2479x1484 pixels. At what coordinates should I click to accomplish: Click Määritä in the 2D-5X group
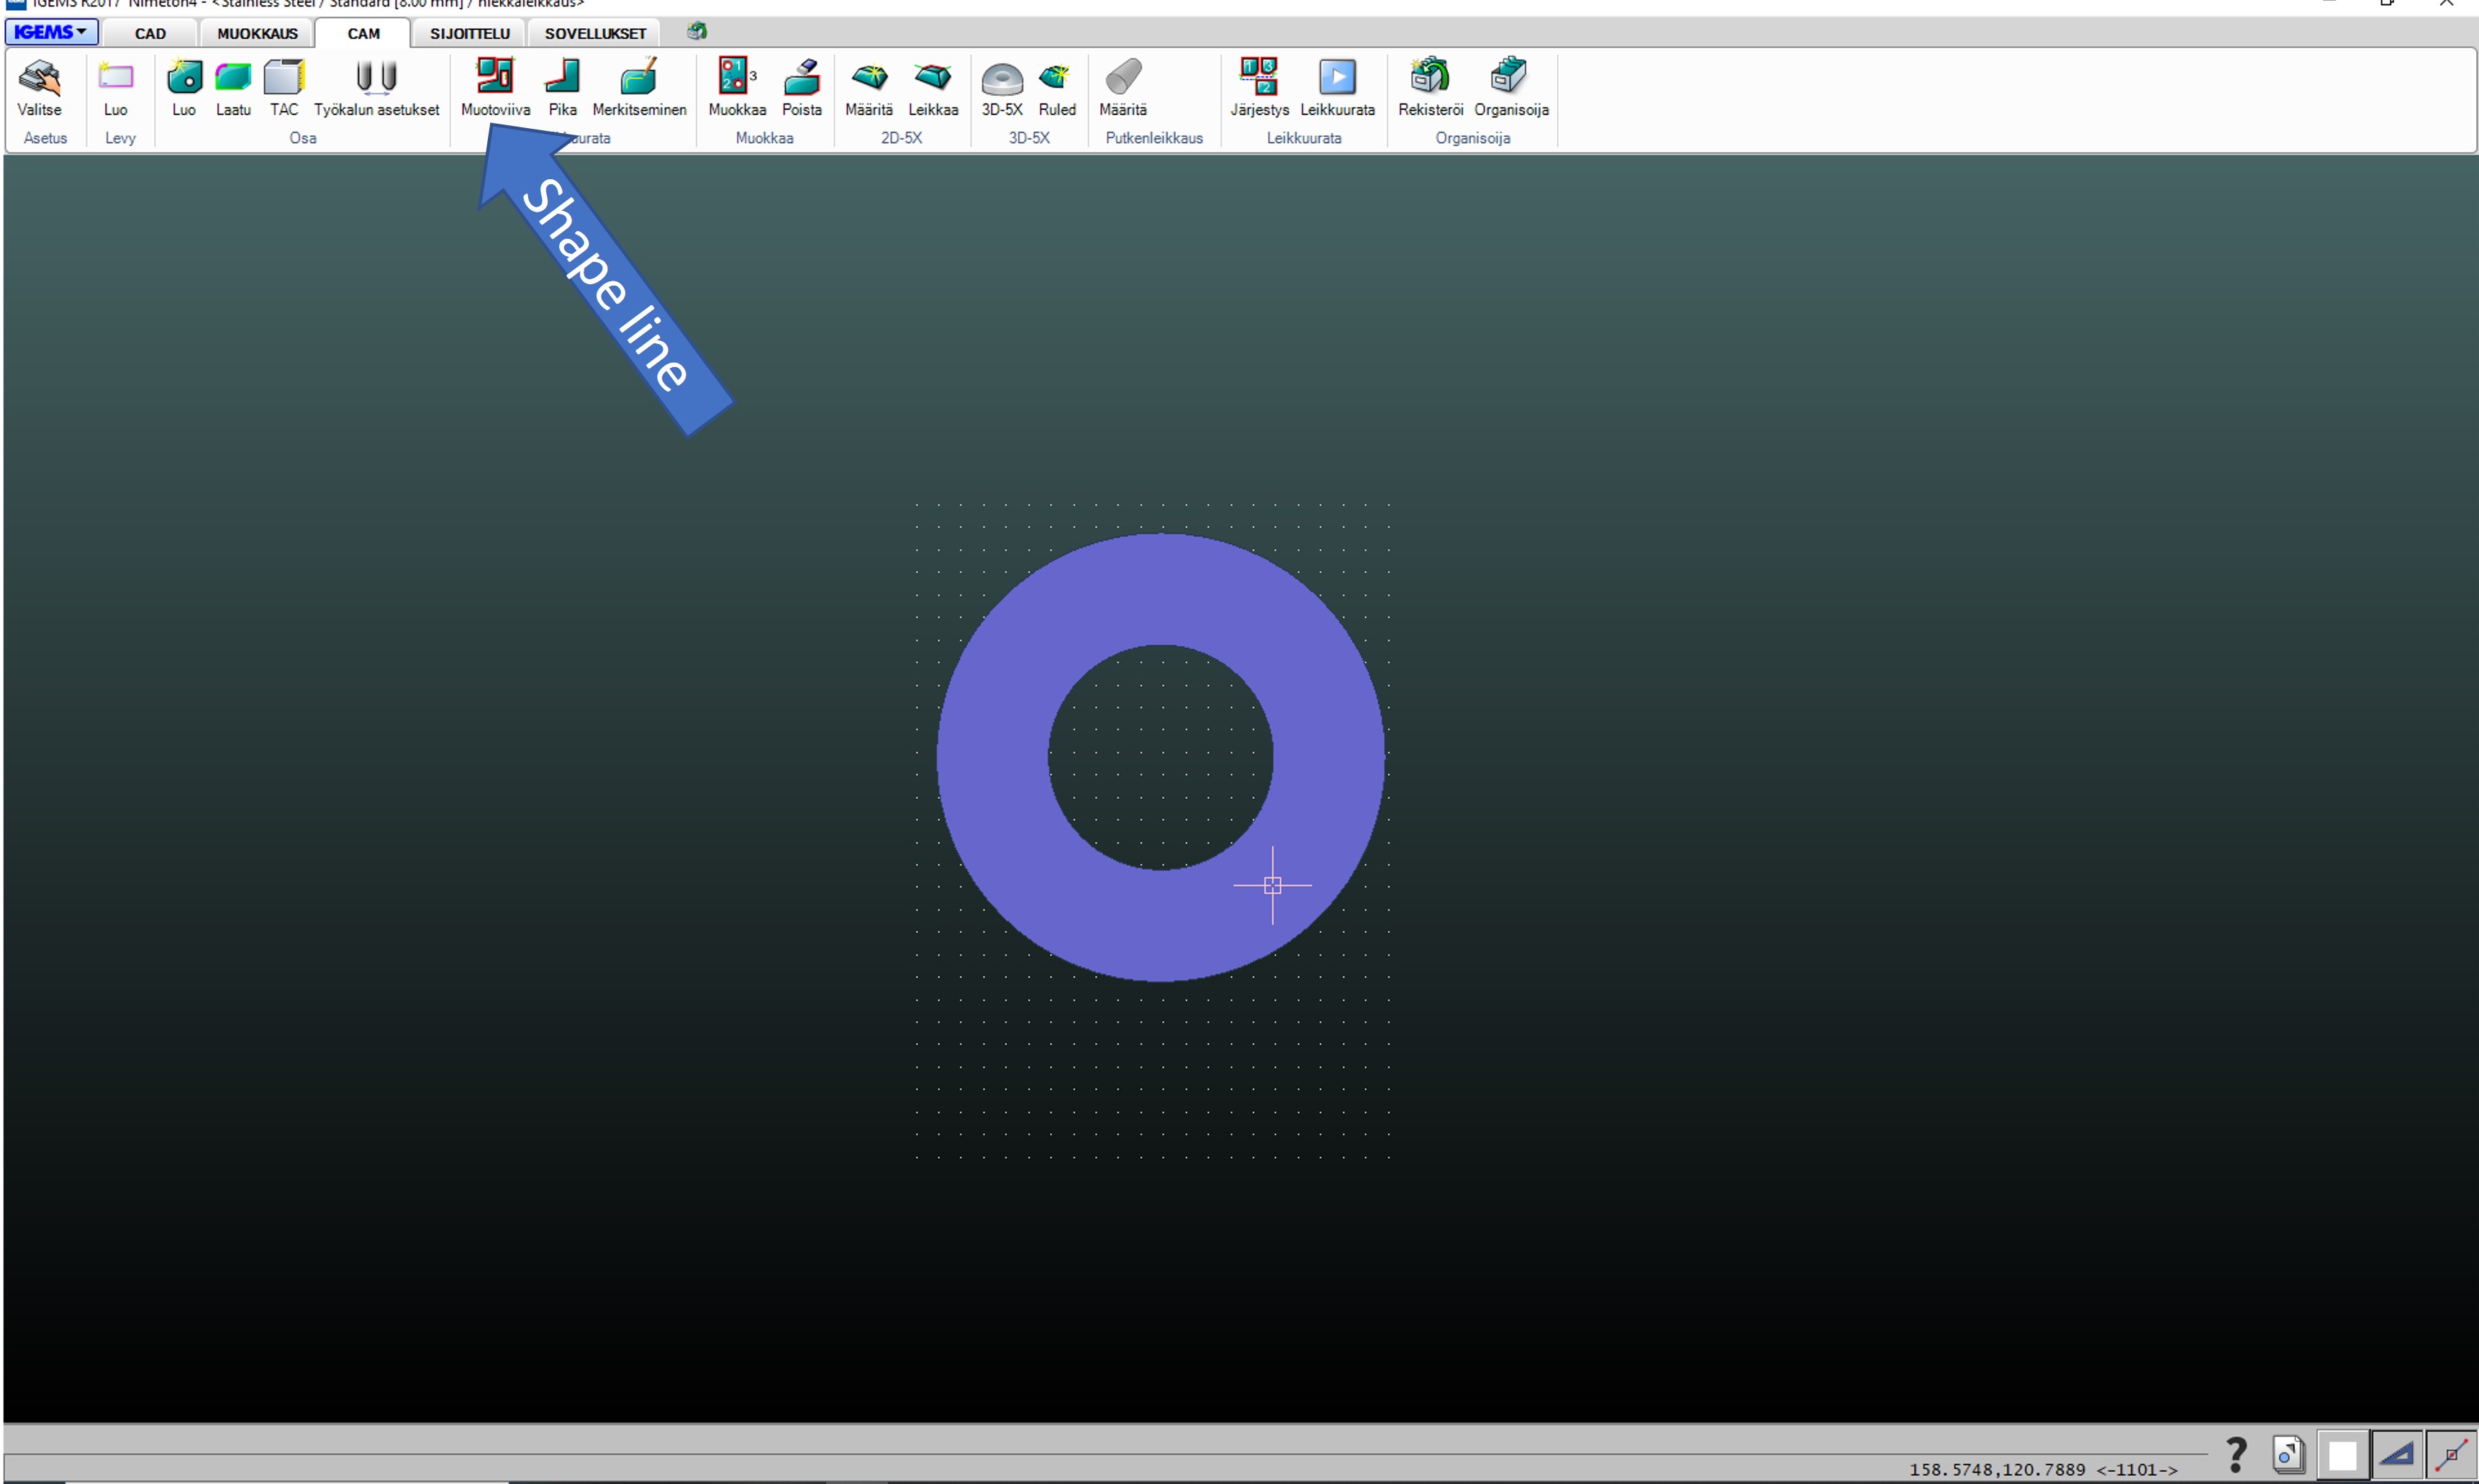(869, 87)
